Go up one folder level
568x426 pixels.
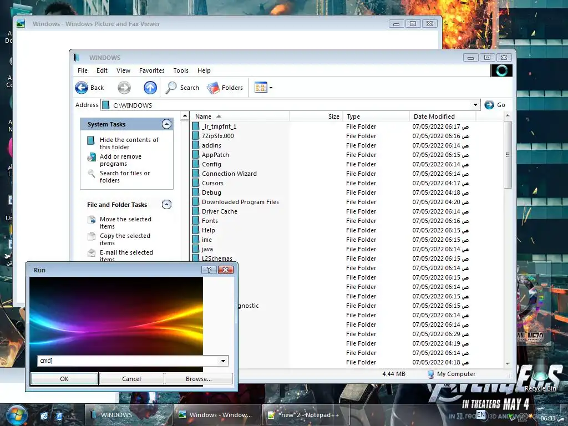tap(150, 88)
